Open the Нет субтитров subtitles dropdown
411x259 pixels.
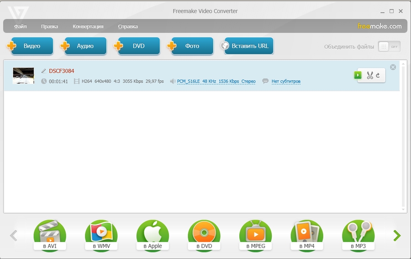pyautogui.click(x=286, y=81)
